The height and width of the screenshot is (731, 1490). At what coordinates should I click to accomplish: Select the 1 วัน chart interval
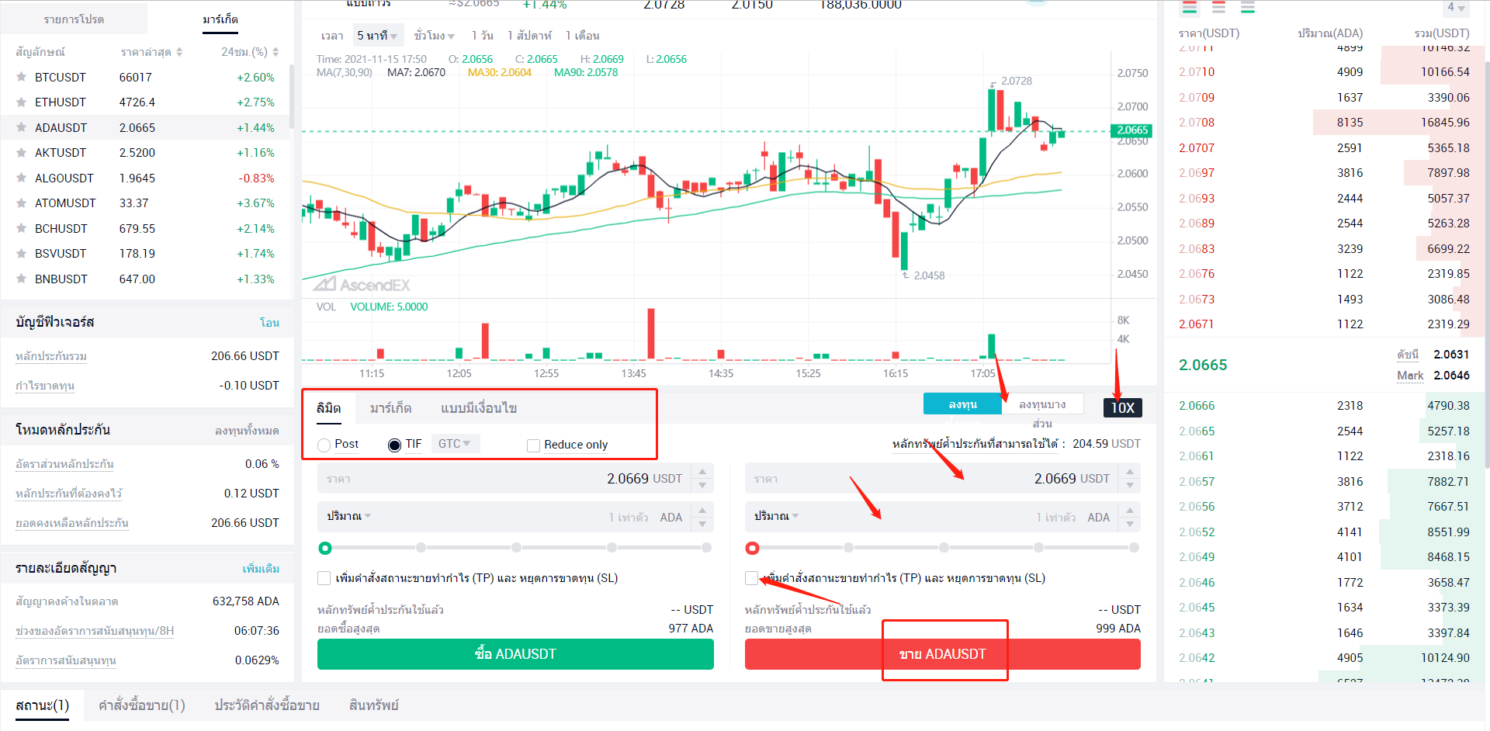pos(482,36)
